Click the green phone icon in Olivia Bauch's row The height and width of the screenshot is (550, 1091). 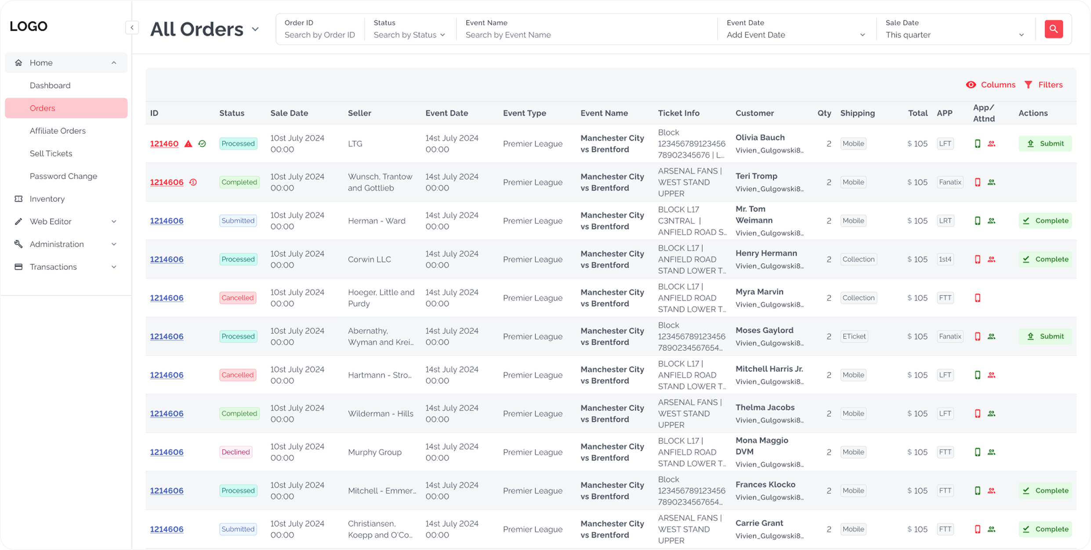click(x=977, y=144)
